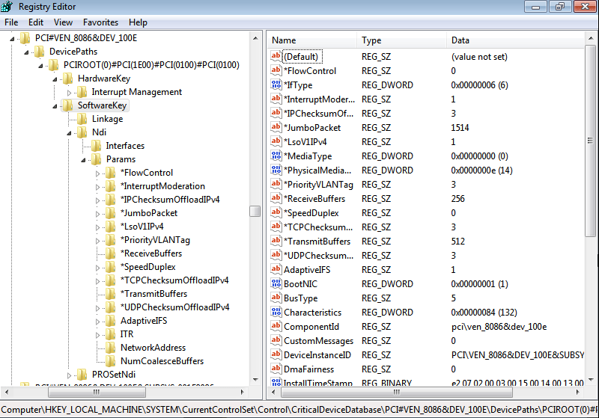Click the values pane scroll up arrow
The width and height of the screenshot is (599, 418).
click(591, 40)
